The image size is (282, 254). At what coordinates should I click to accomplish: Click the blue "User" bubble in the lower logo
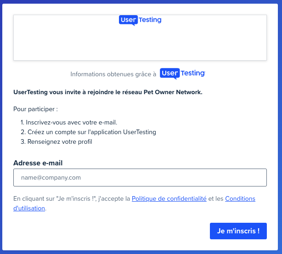coord(169,73)
